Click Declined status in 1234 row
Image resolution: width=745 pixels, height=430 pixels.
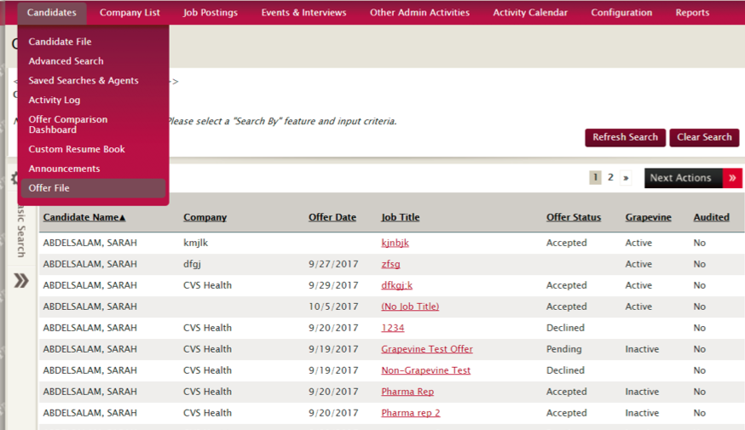point(565,328)
